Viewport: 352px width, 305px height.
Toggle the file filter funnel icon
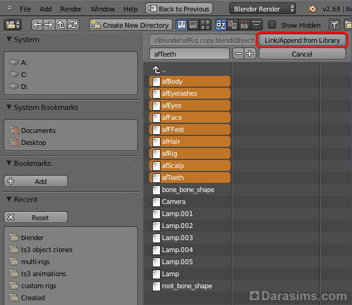point(335,25)
